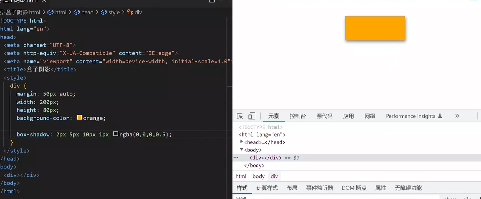
Task: Open the orange background-color swatch
Action: (80, 118)
